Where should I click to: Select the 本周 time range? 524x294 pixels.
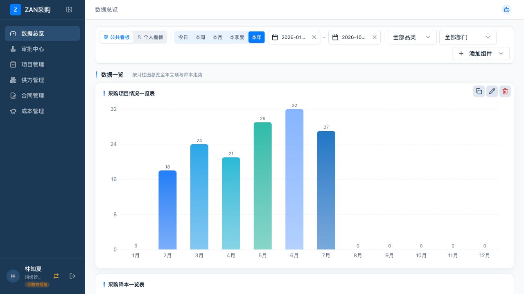pos(200,37)
